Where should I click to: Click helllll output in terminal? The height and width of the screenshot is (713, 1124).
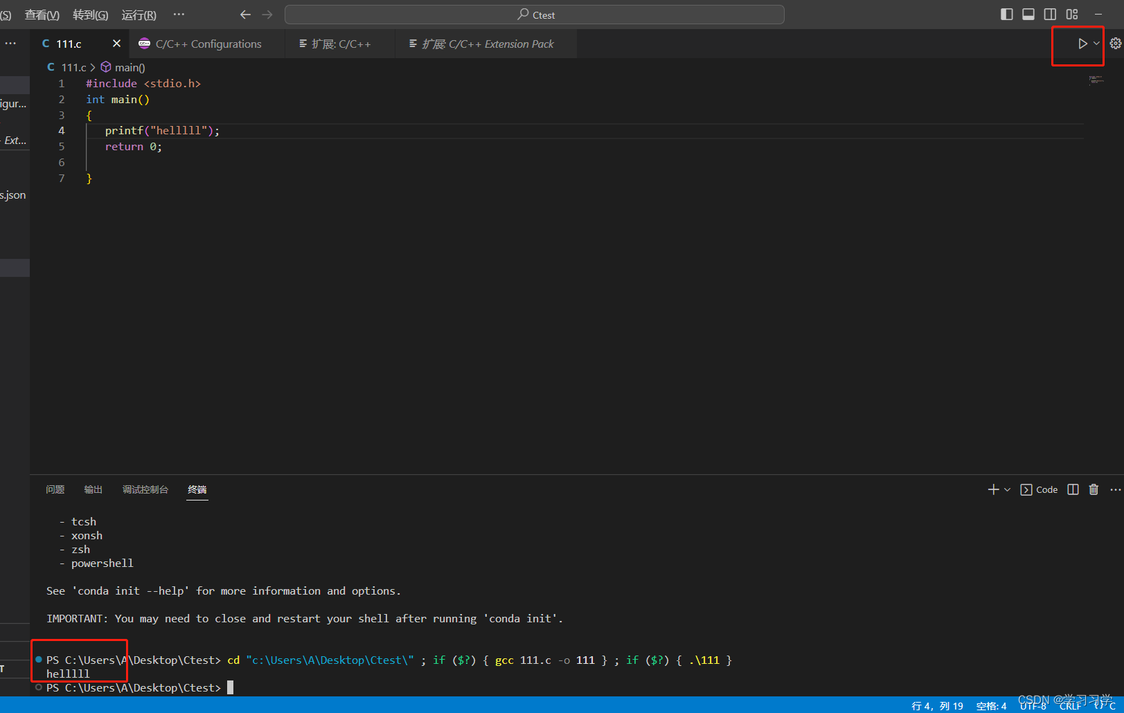click(x=68, y=674)
